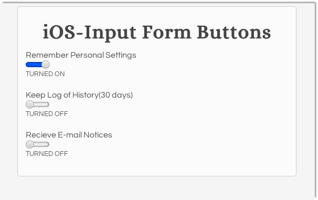Click TURNED OFF text under History log
Screen dimensions: 318x200
pyautogui.click(x=47, y=114)
